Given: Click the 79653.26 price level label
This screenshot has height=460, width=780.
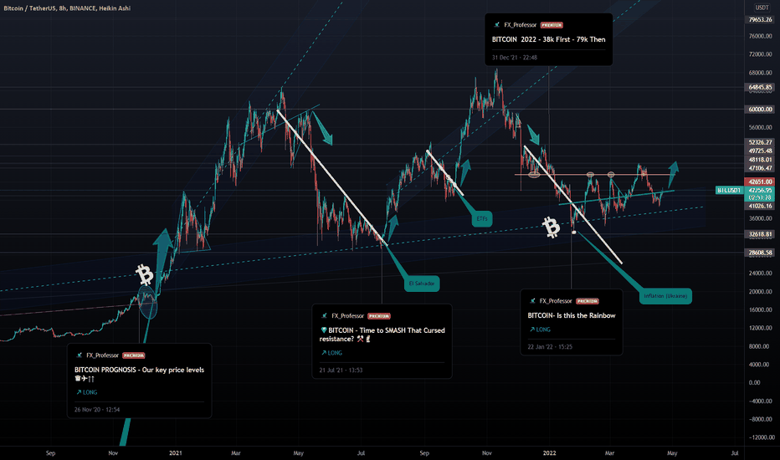Looking at the screenshot, I should (x=760, y=20).
